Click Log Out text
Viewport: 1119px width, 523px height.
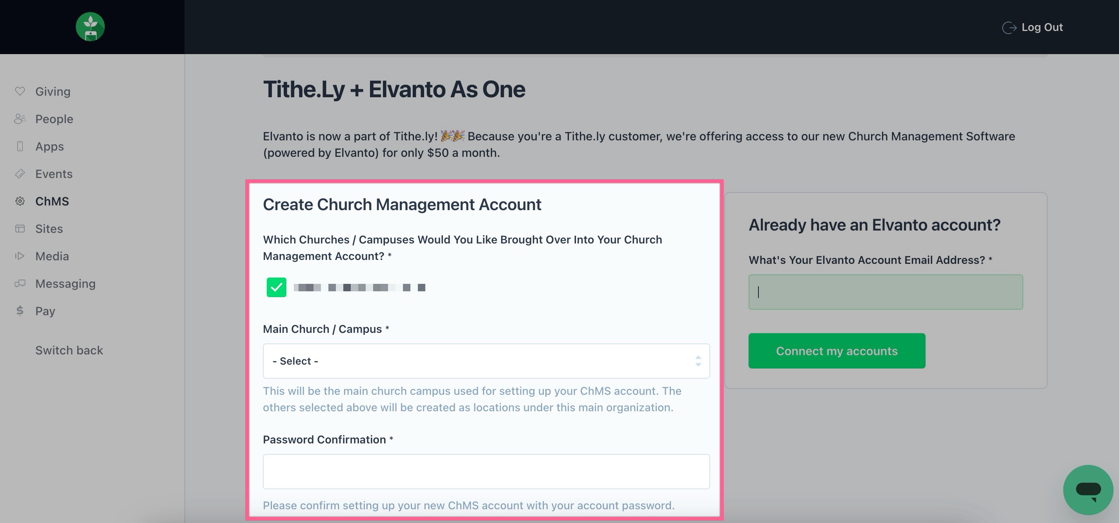click(1042, 27)
